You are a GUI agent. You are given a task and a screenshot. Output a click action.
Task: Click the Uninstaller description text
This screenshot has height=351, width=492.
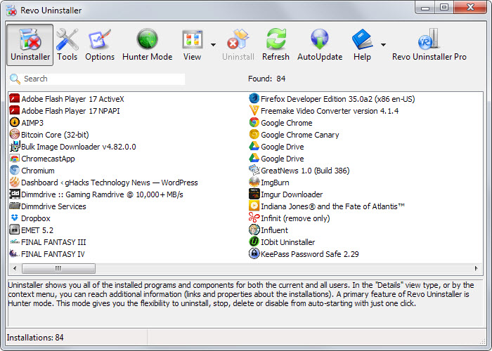(x=241, y=294)
